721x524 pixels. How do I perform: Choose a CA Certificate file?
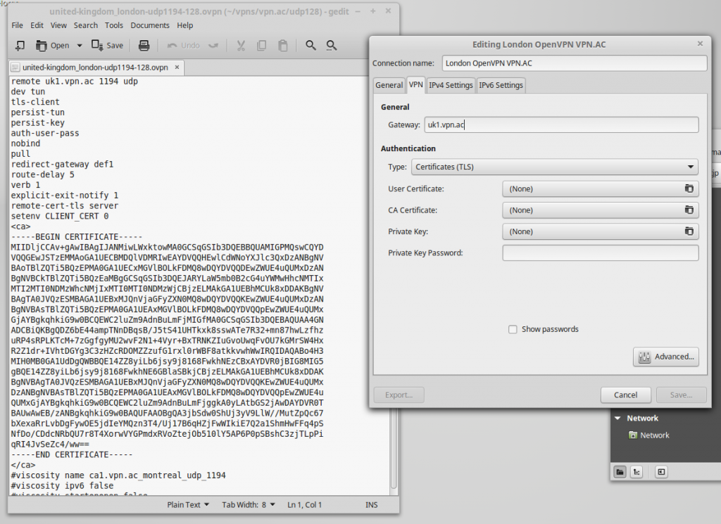(x=600, y=210)
